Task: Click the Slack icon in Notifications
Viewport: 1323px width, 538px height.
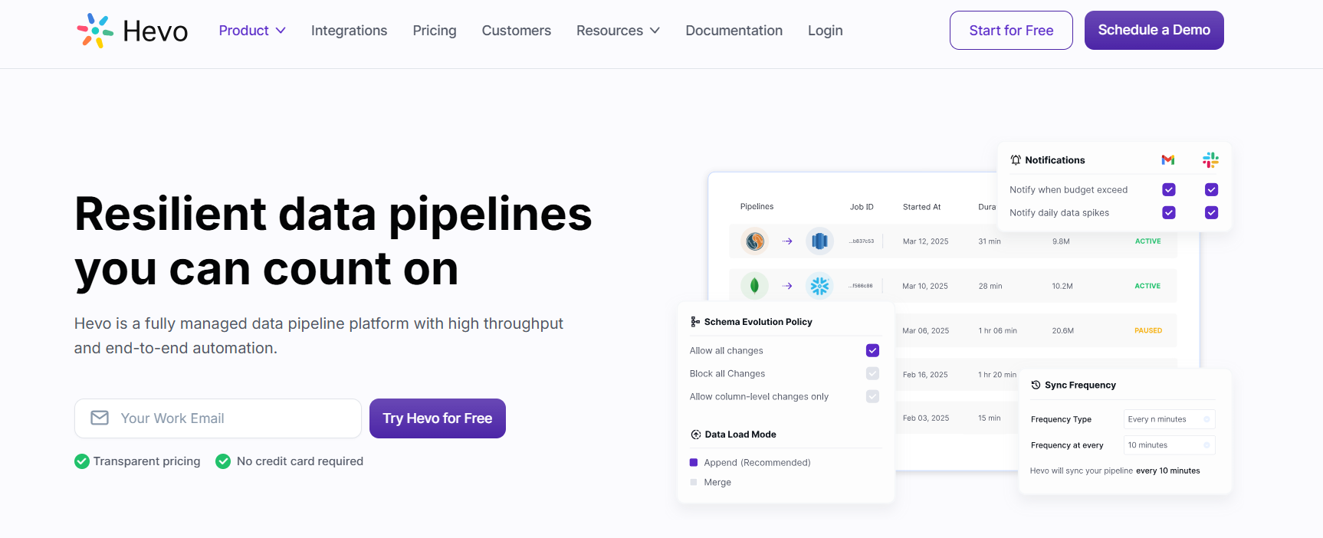Action: pos(1211,160)
